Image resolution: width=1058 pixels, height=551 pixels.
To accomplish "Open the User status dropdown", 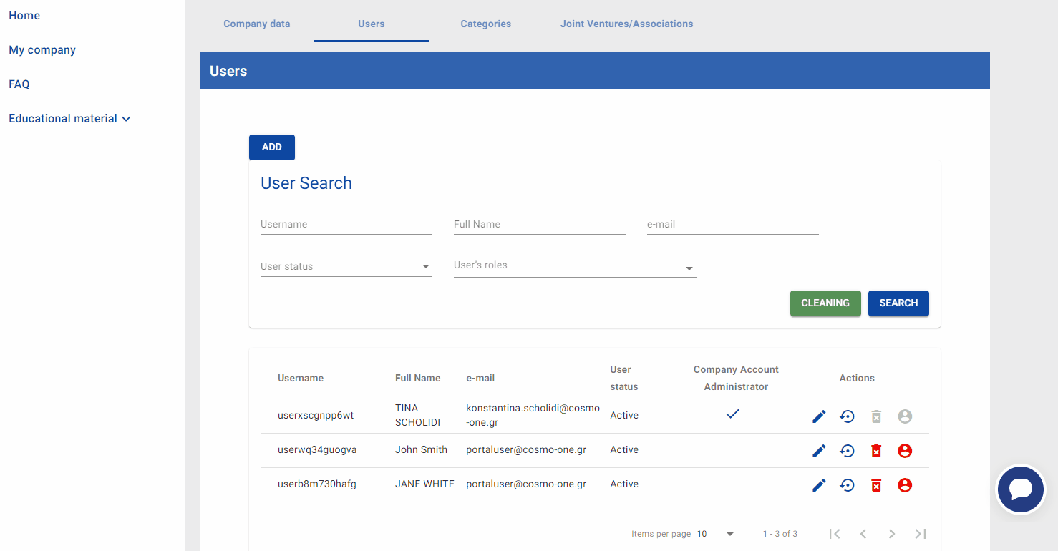I will 346,266.
